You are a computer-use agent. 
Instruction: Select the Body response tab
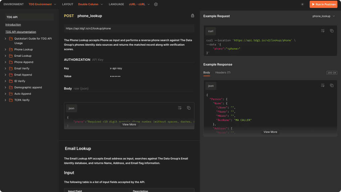[206, 73]
